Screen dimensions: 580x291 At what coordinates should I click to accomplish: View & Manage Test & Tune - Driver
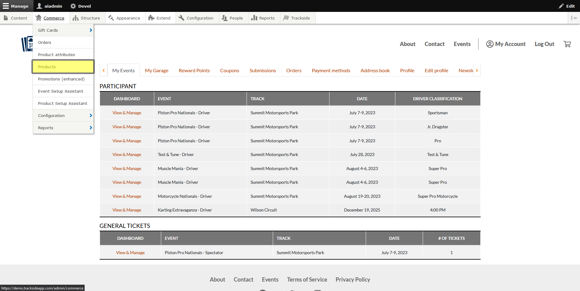pos(127,154)
